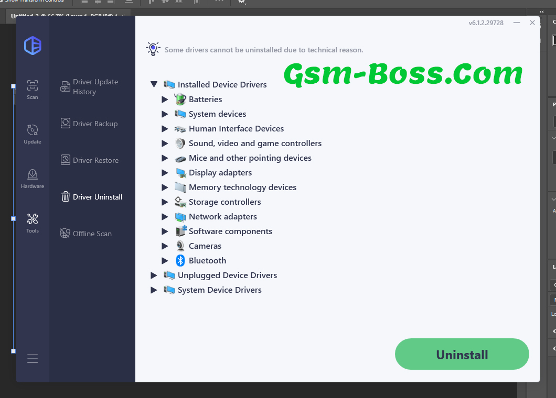Image resolution: width=556 pixels, height=398 pixels.
Task: Click the Storage controllers icon
Action: (x=180, y=202)
